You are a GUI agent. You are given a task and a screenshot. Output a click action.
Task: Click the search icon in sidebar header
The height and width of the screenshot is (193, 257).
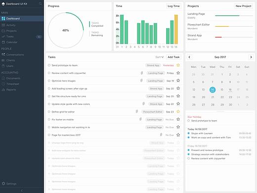(40, 3)
